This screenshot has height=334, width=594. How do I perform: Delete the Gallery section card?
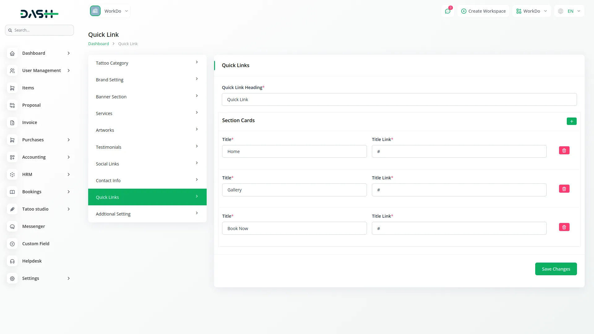[x=564, y=189]
